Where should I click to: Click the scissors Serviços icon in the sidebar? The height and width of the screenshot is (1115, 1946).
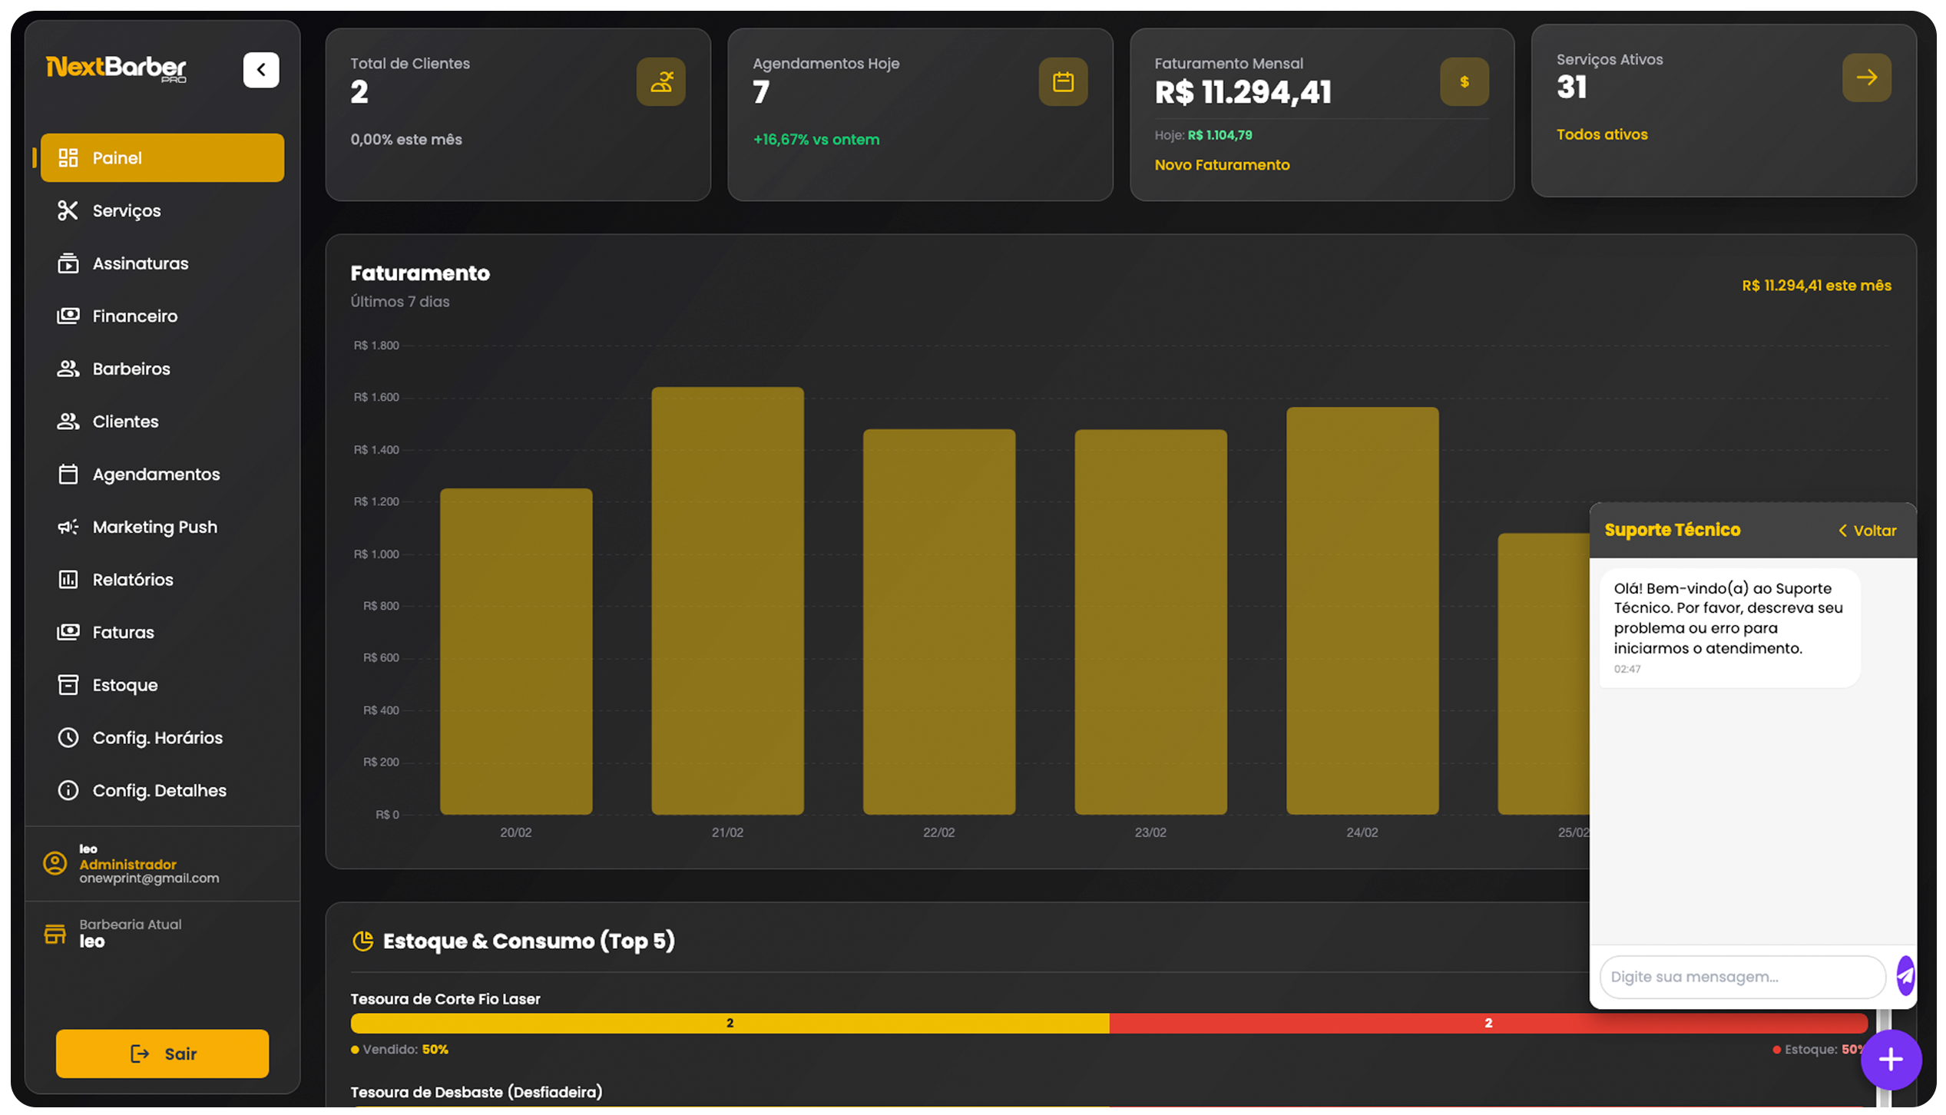68,210
